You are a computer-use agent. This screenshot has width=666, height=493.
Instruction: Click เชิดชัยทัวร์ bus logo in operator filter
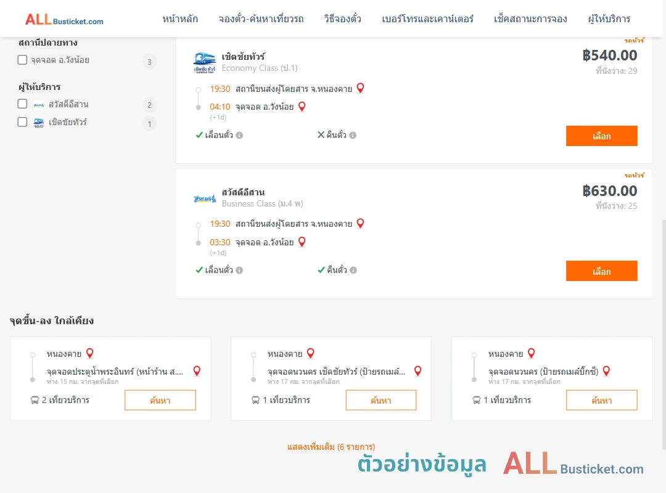[39, 123]
